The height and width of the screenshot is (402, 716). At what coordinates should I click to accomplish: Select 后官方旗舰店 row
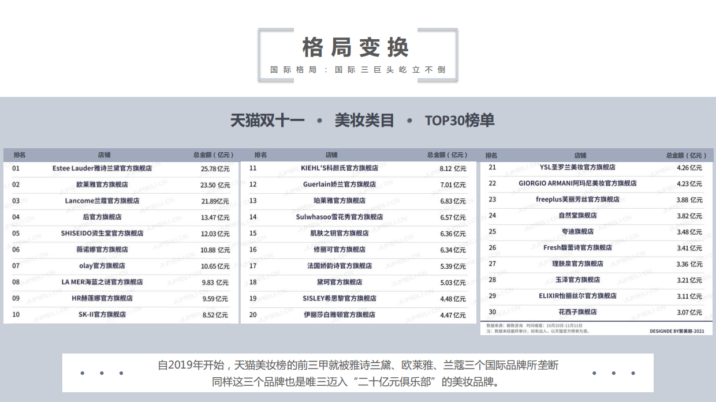coord(121,217)
